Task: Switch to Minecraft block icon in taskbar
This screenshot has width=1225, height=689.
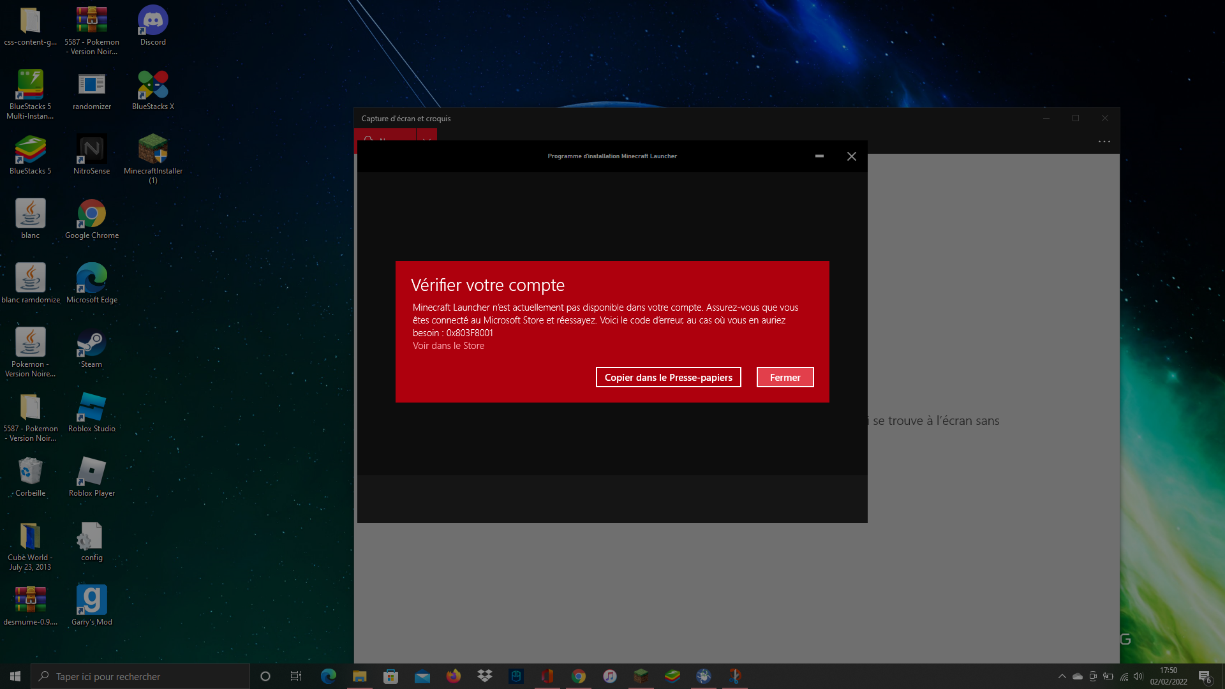Action: 641,676
